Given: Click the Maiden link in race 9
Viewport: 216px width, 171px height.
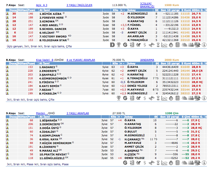Looking at the screenshot, I should (x=41, y=113).
